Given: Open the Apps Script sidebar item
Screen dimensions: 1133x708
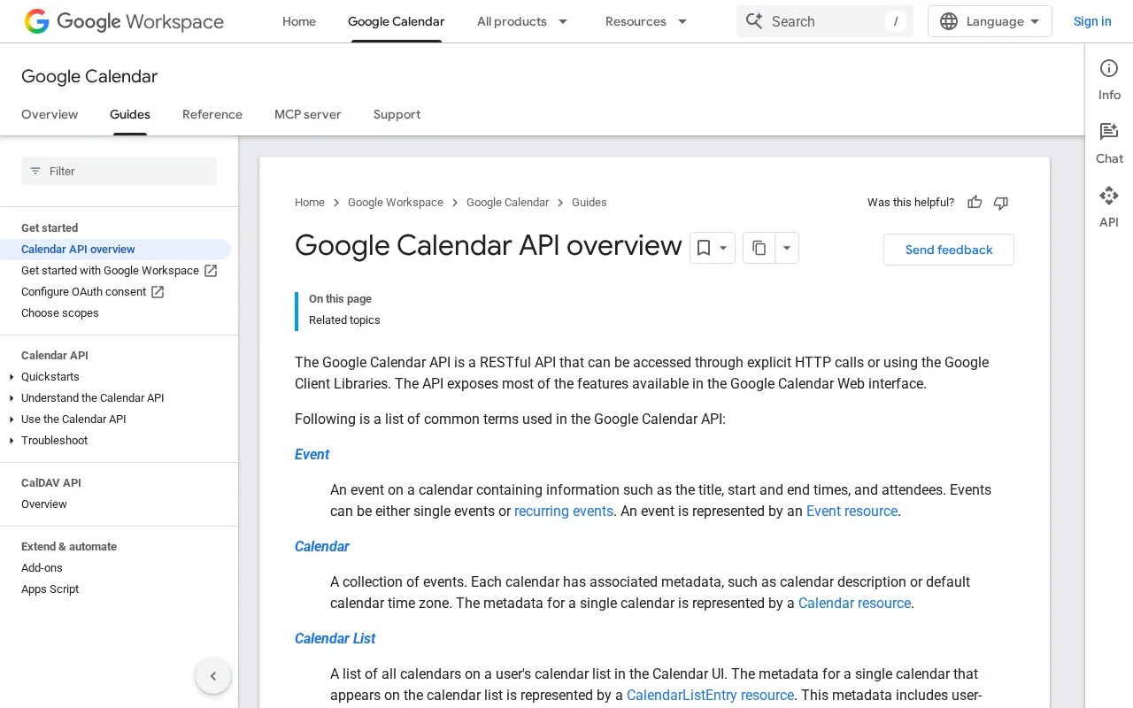Looking at the screenshot, I should click(x=50, y=589).
